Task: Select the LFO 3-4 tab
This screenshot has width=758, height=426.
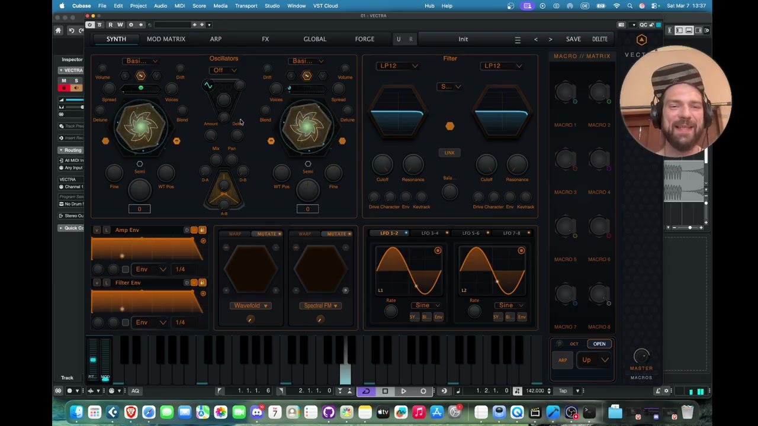Action: [430, 233]
